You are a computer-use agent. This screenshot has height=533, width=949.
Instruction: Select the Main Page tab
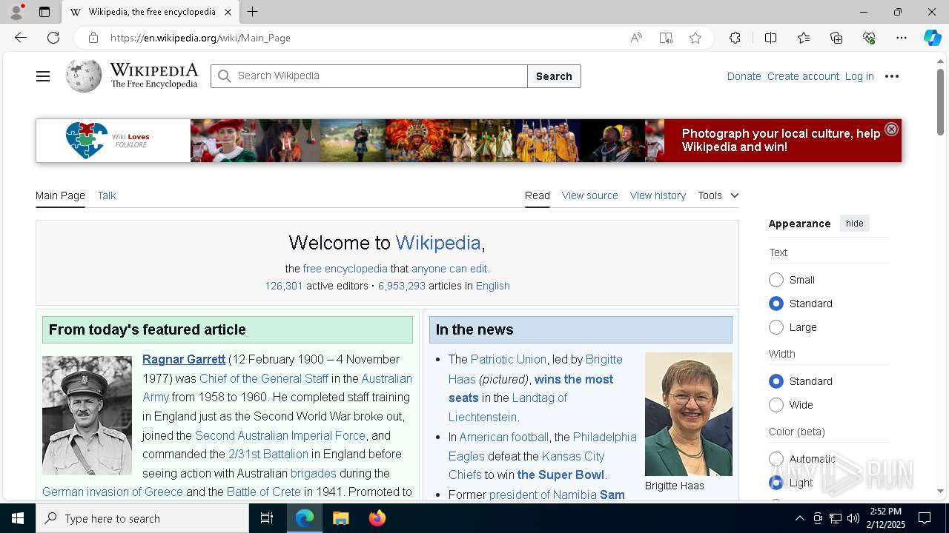(x=60, y=195)
